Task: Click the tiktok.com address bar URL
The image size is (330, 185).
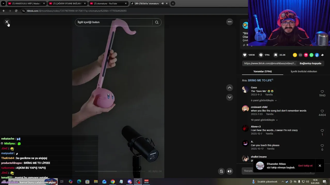Action: click(77, 11)
